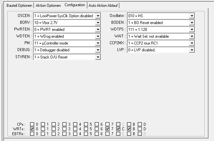Check the CPx 6 checkbox
Image resolution: width=214 pixels, height=141 pixels.
[x=97, y=124]
